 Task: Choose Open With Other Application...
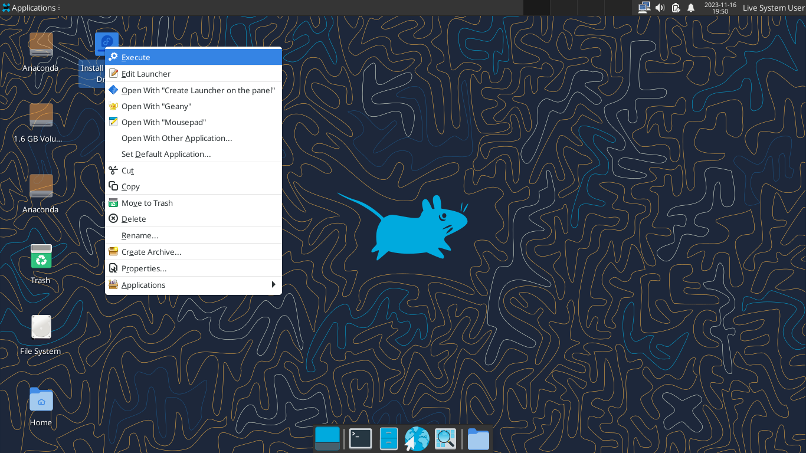[x=194, y=138]
